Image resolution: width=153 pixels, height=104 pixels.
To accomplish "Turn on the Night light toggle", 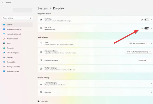I will pyautogui.click(x=147, y=20).
